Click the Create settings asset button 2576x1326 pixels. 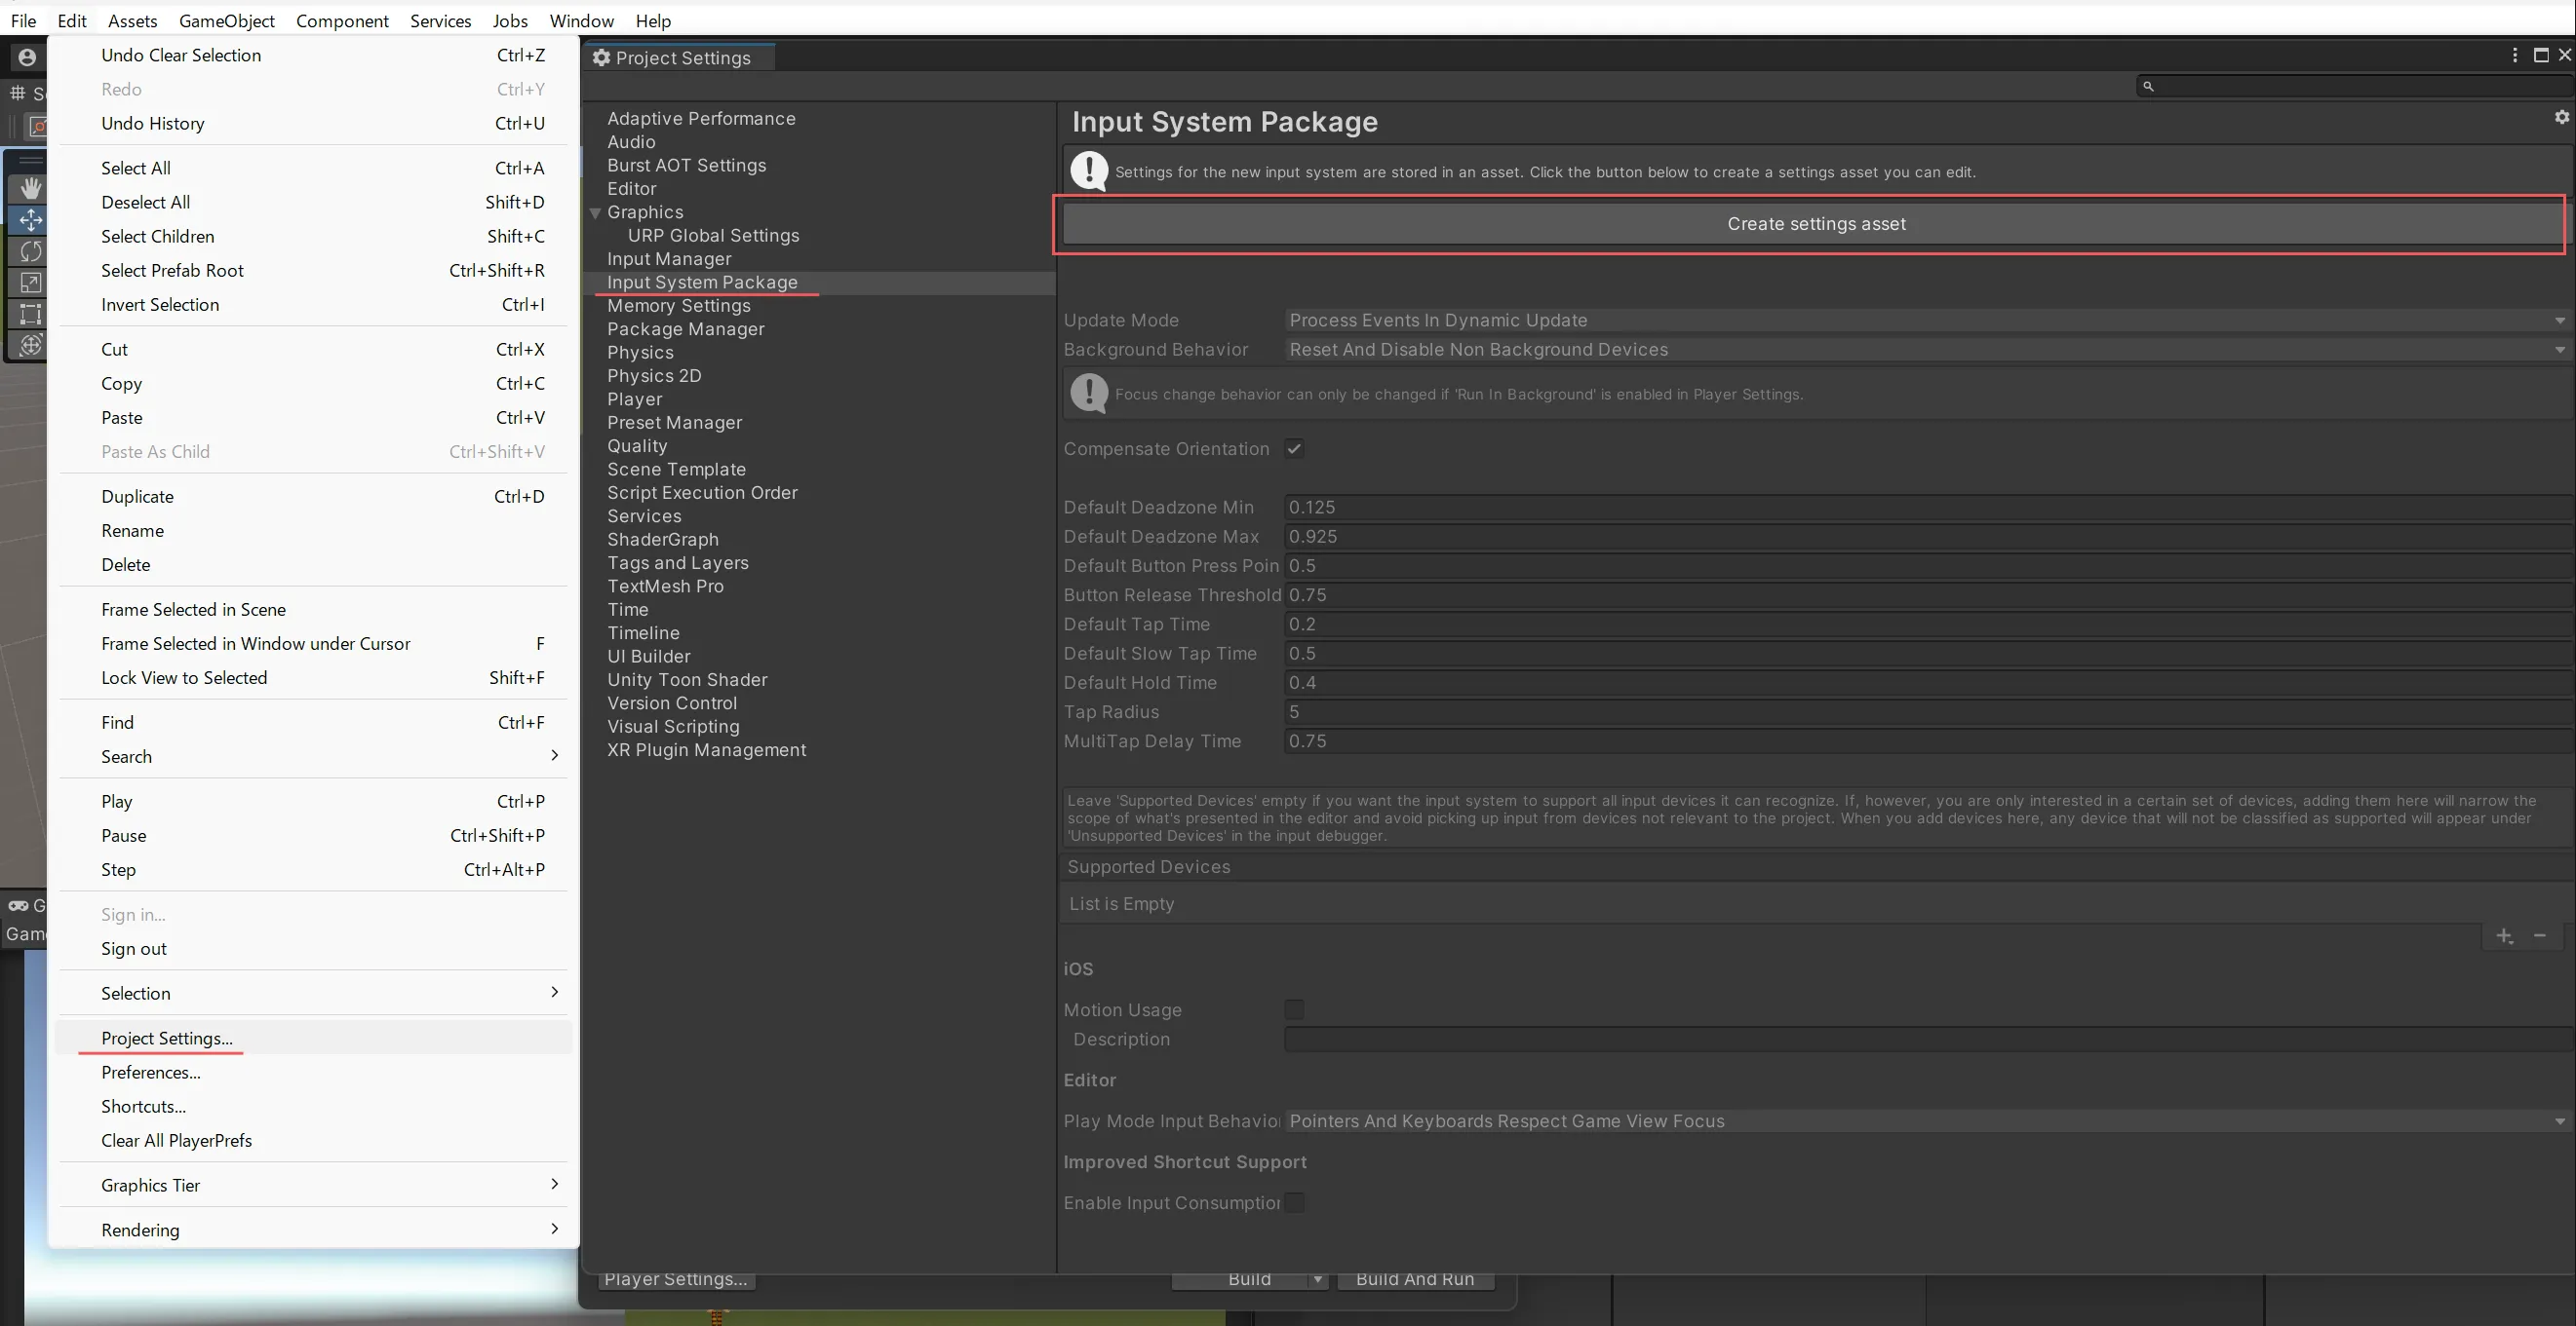1815,224
